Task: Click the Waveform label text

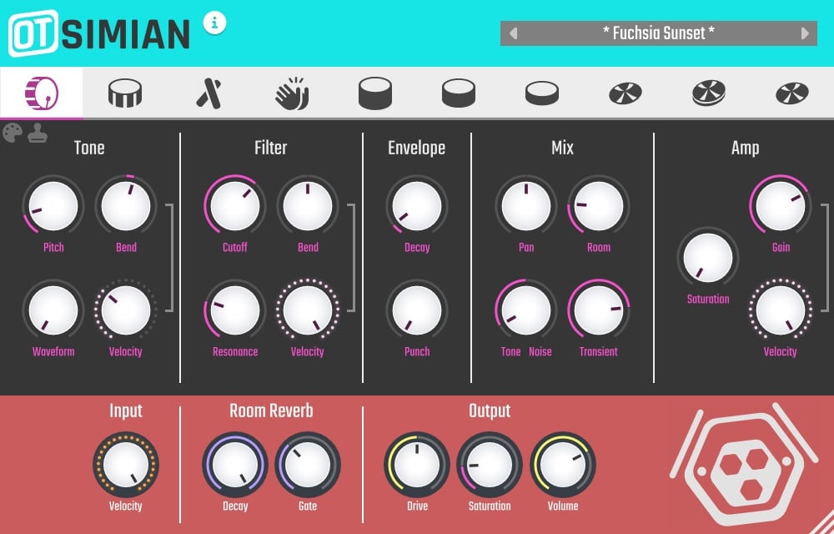Action: tap(53, 351)
